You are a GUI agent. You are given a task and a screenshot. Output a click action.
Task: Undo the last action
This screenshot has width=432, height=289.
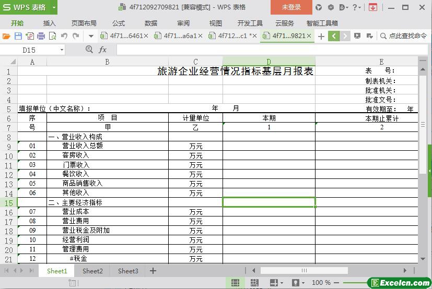click(64, 36)
